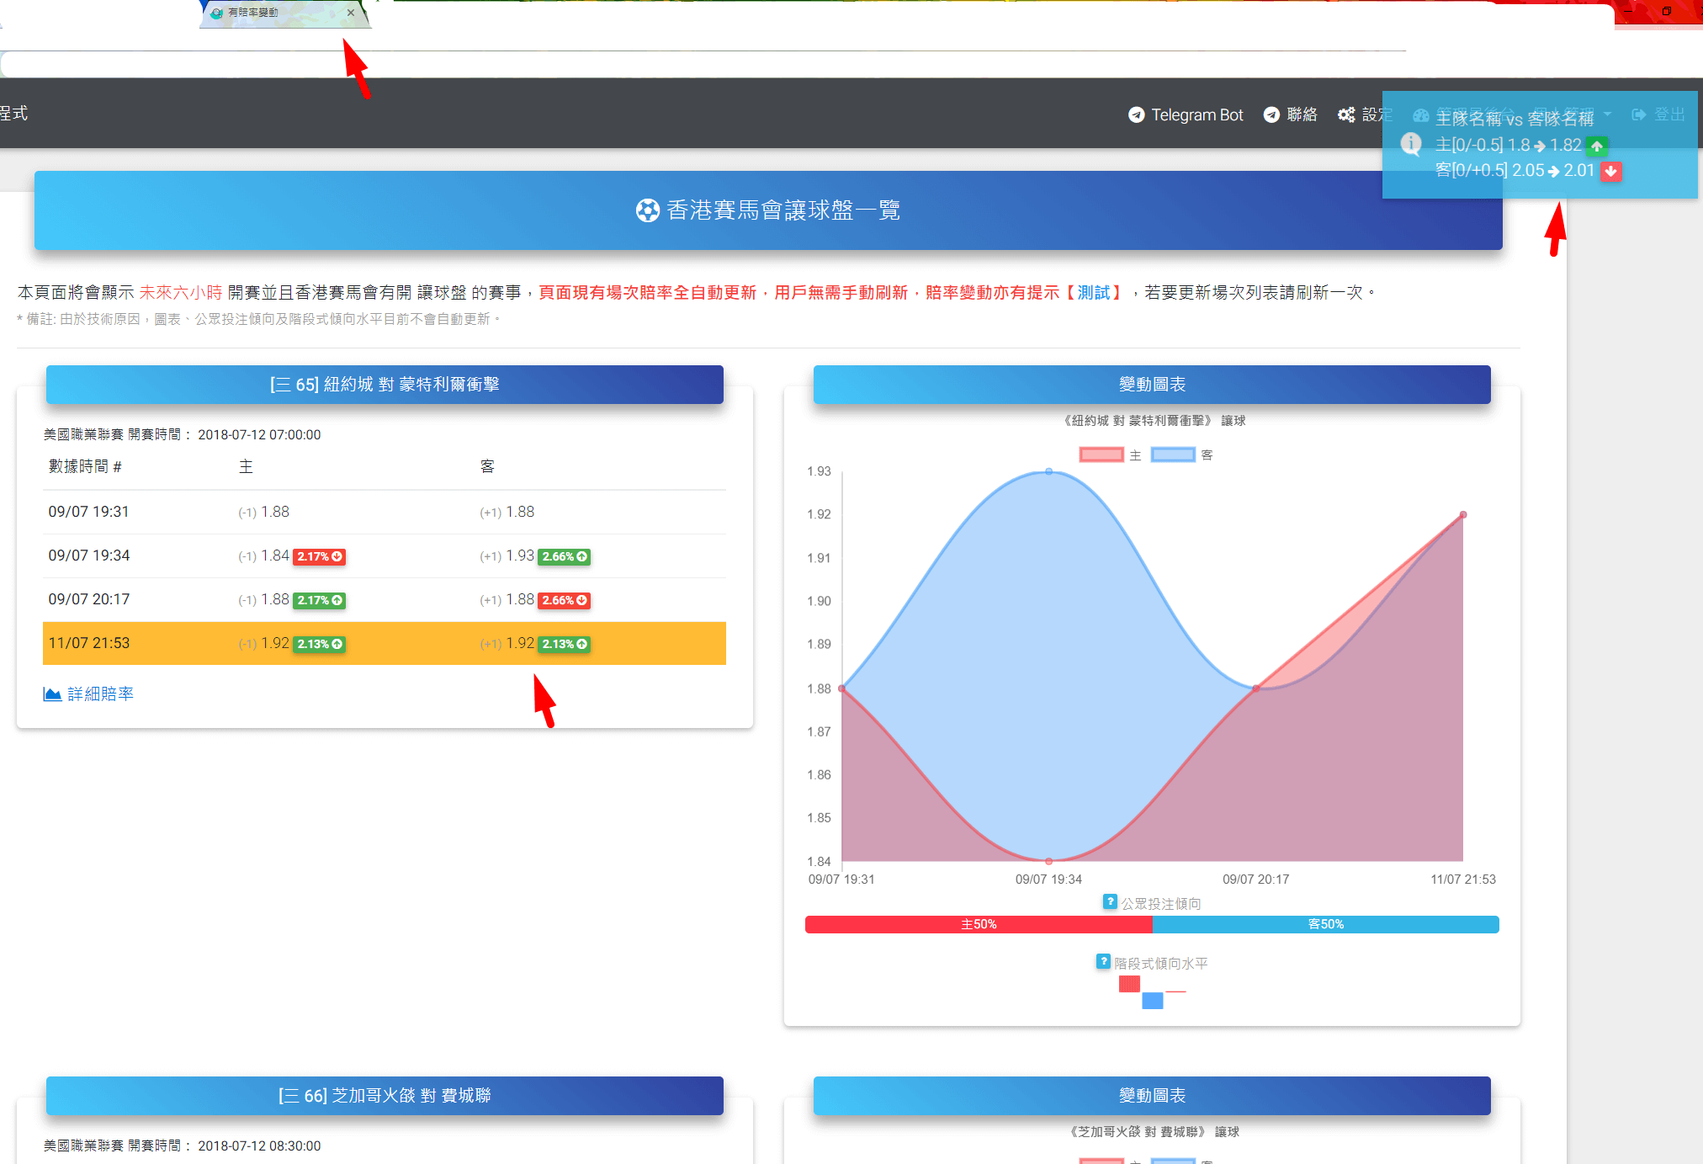Click the gauge icon for 管理員後台
This screenshot has height=1164, width=1703.
(1421, 115)
